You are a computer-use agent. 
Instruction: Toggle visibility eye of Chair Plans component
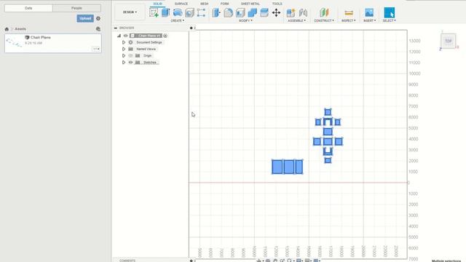[x=126, y=36]
